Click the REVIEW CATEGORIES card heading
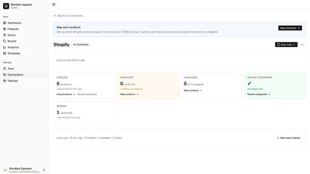This screenshot has height=174, width=310. pos(260,78)
